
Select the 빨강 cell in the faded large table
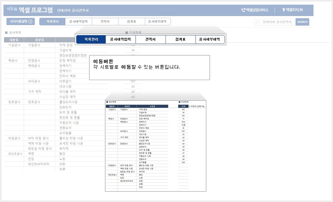62,154
